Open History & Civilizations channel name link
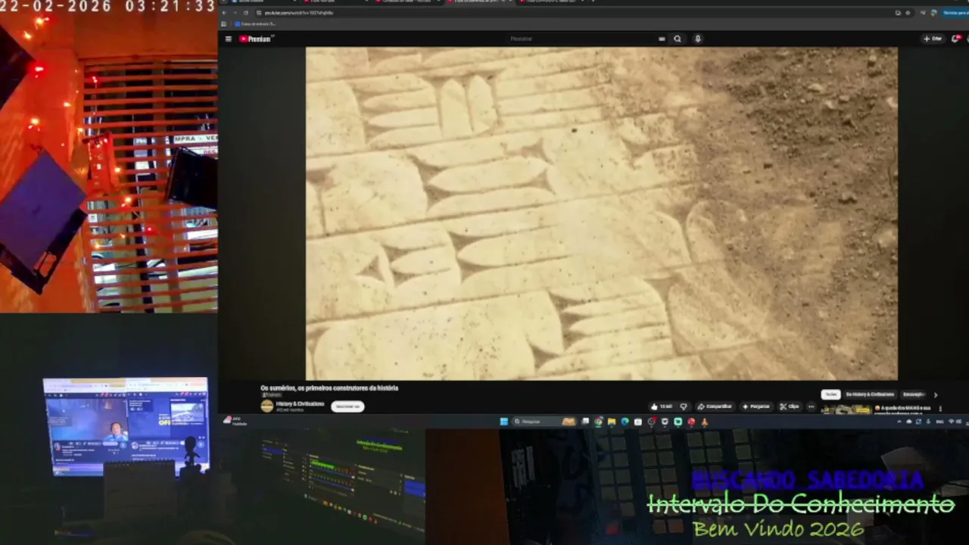 pos(301,403)
